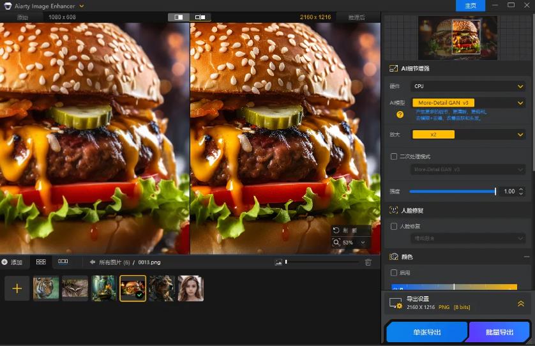Viewport: 535px width, 346px height.
Task: Select the bear portrait thumbnail
Action: (162, 289)
